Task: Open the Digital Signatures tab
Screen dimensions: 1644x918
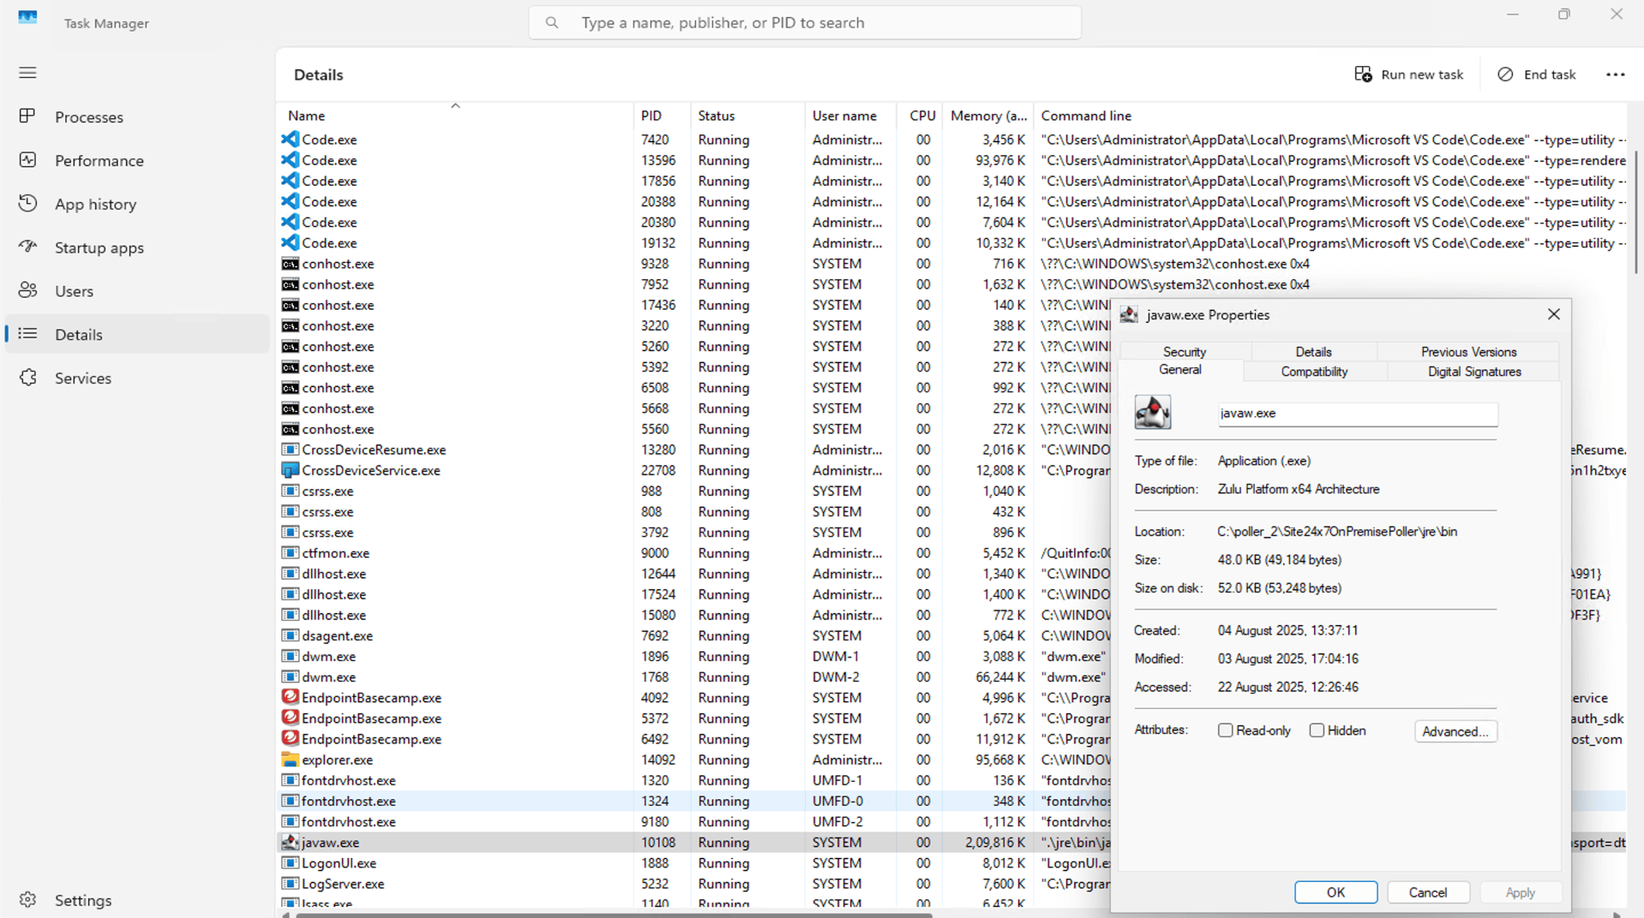Action: pyautogui.click(x=1474, y=372)
